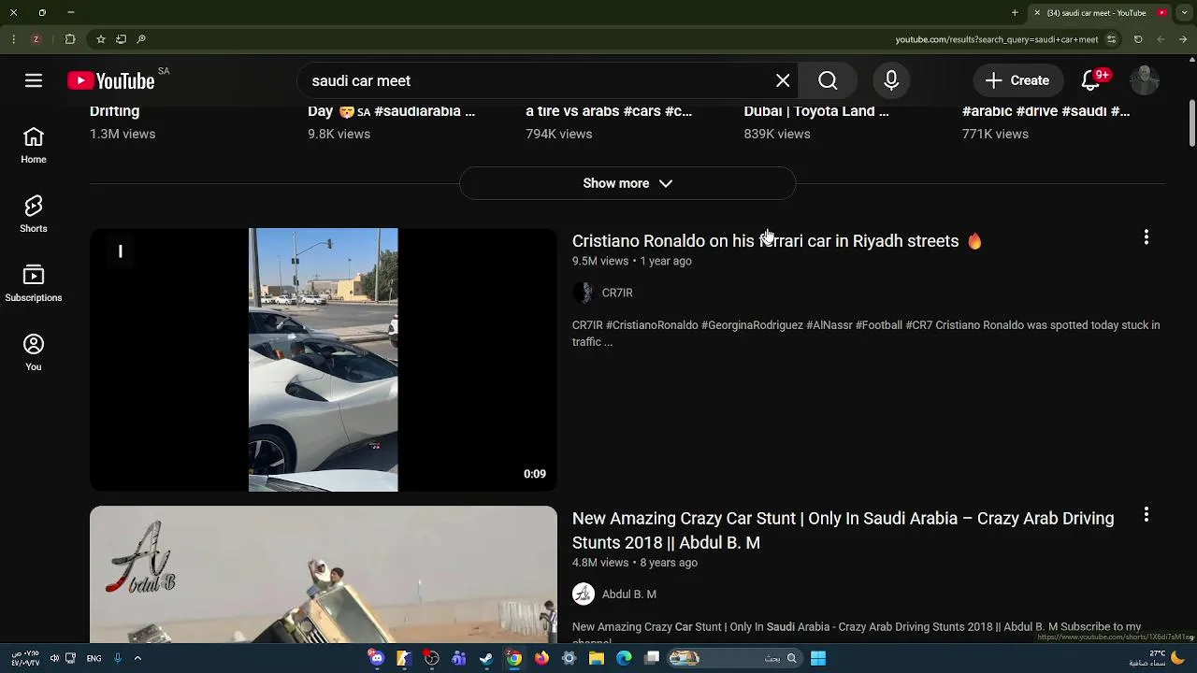1197x673 pixels.
Task: Open browser extensions puzzle icon
Action: click(70, 39)
